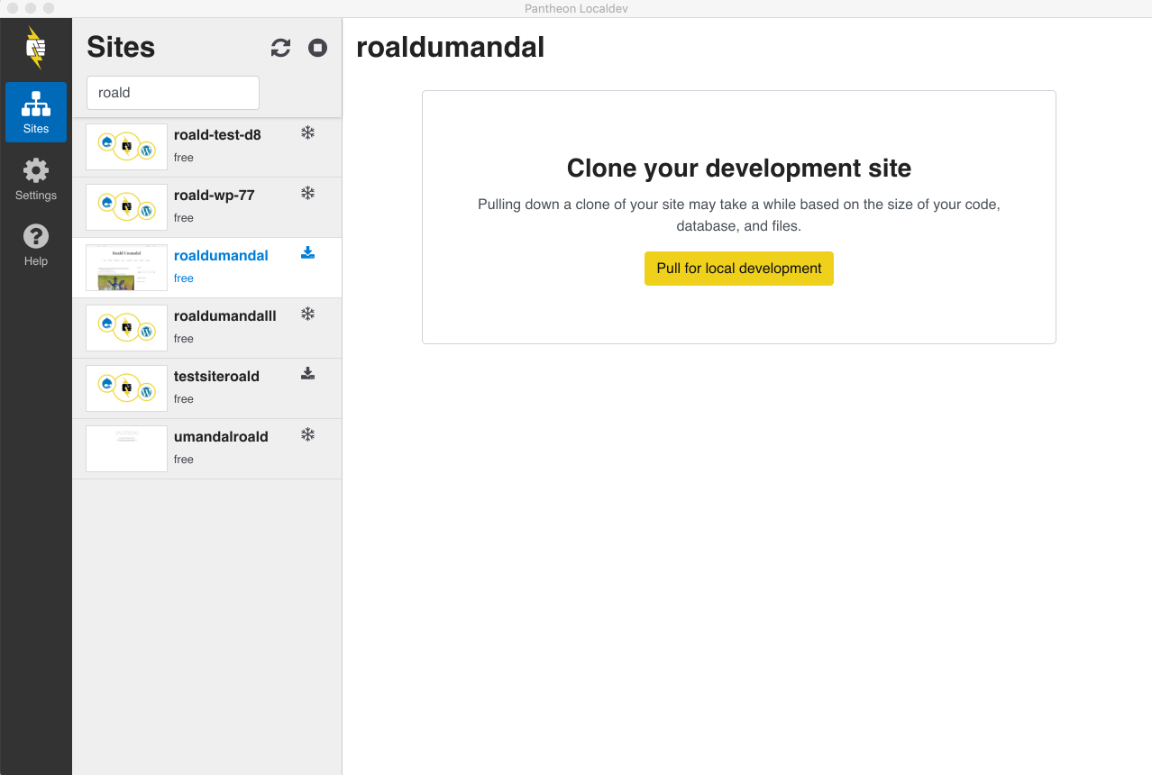The image size is (1152, 775).
Task: Open roald-wp-77 site thumbnail
Action: 126,207
